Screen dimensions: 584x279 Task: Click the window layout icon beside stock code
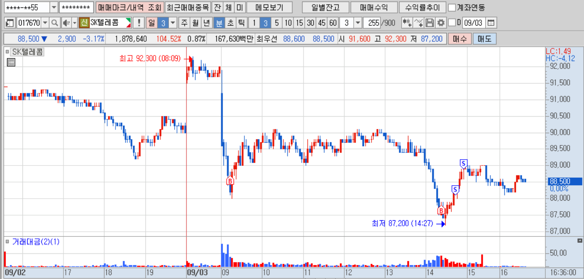(10, 23)
